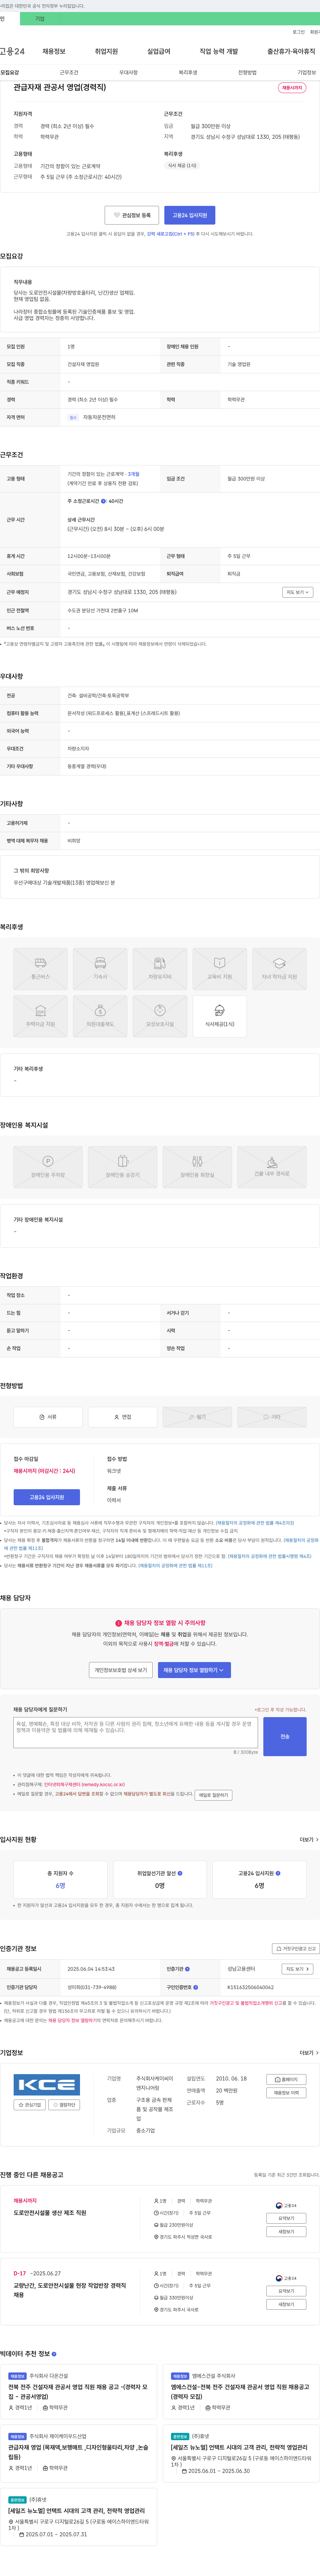This screenshot has height=2576, width=320.
Task: Open the 채용정보 menu
Action: coord(54,51)
